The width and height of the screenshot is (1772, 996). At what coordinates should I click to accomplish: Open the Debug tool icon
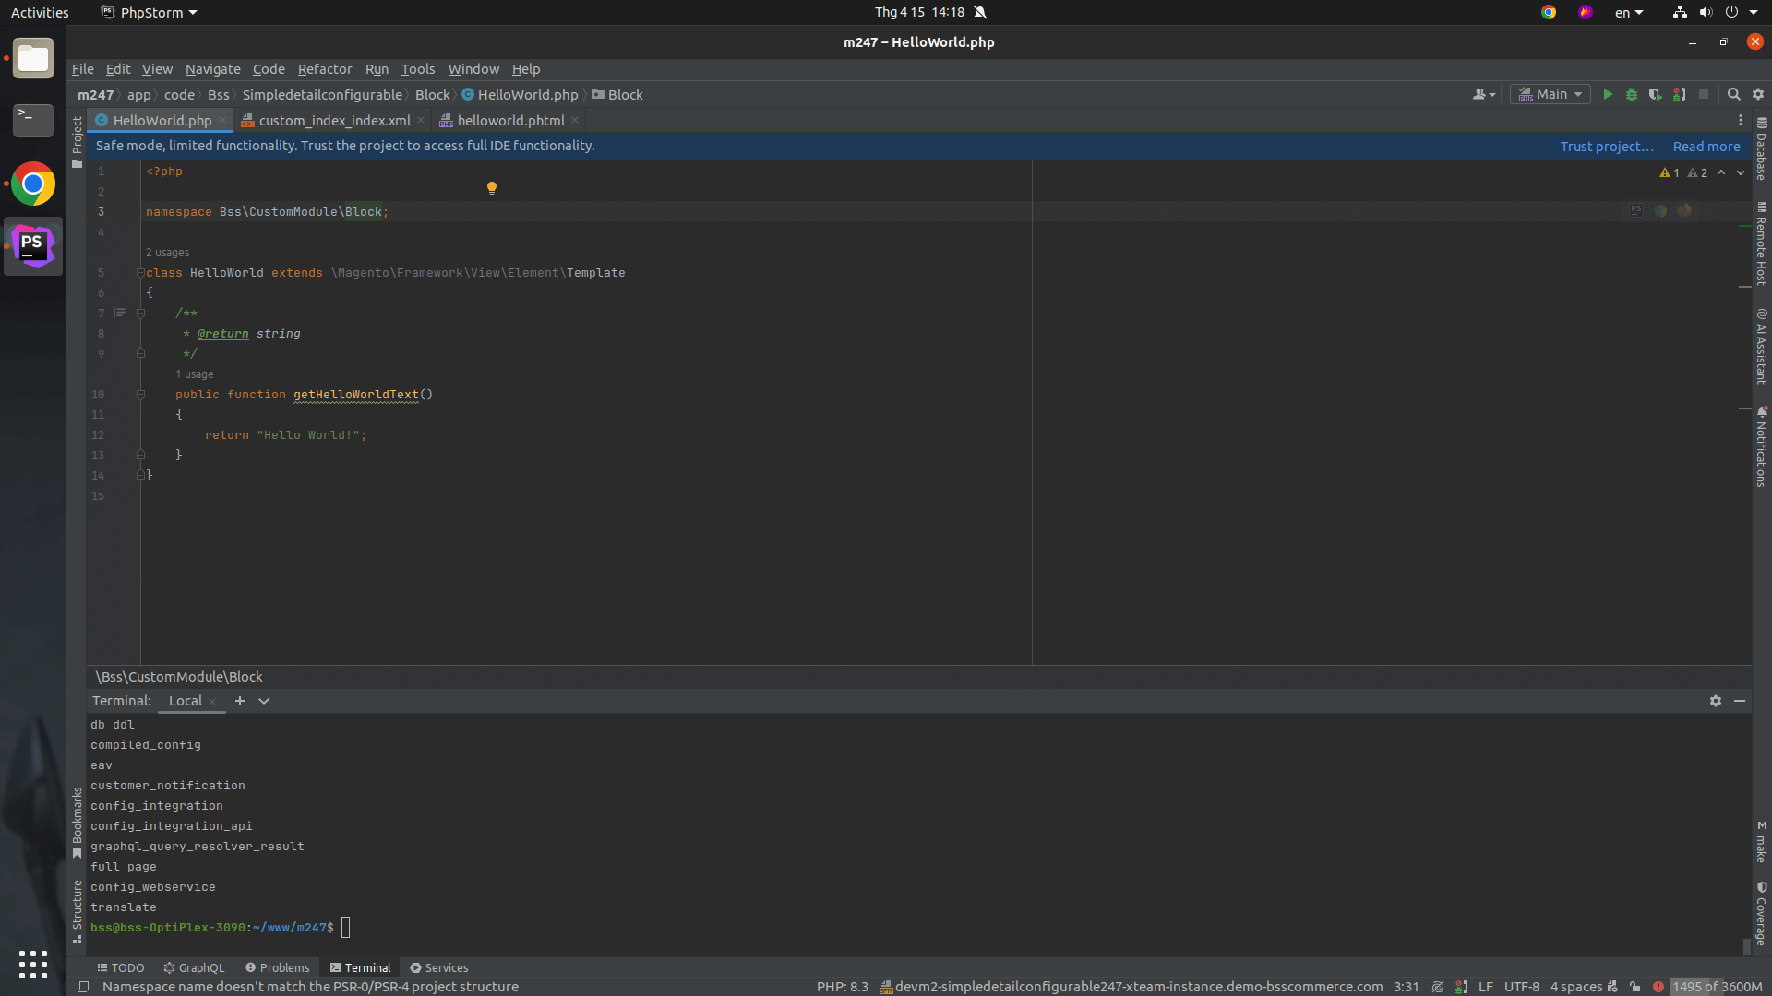[x=1631, y=94]
